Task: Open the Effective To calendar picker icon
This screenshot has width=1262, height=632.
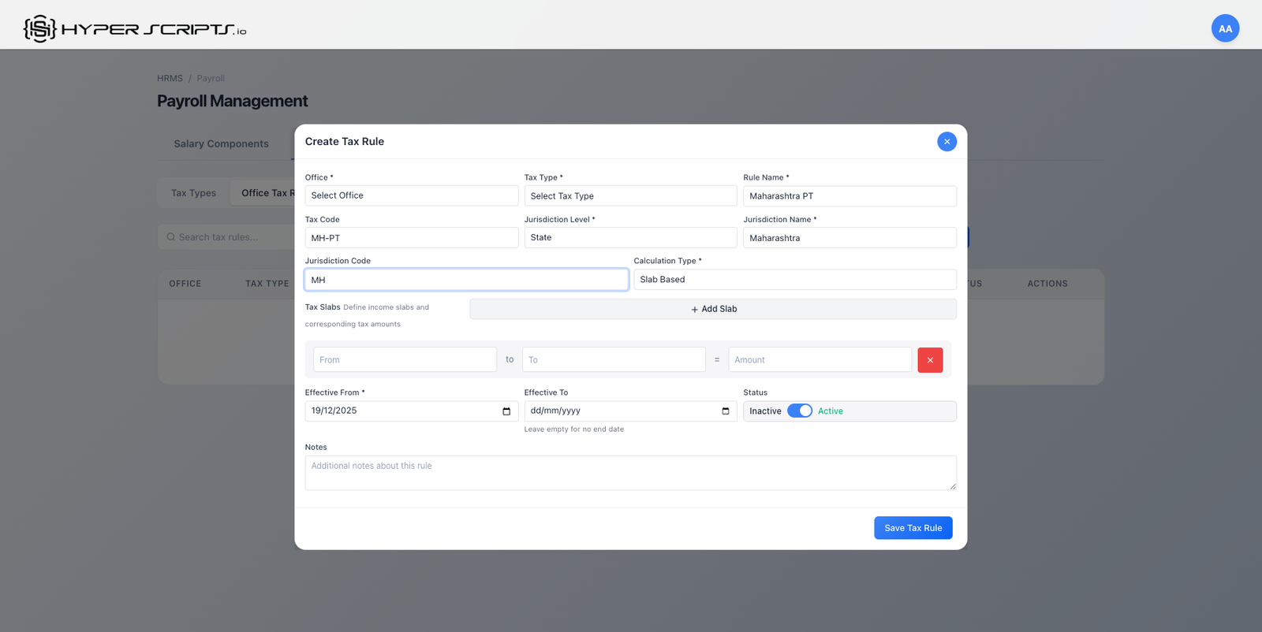Action: [725, 411]
